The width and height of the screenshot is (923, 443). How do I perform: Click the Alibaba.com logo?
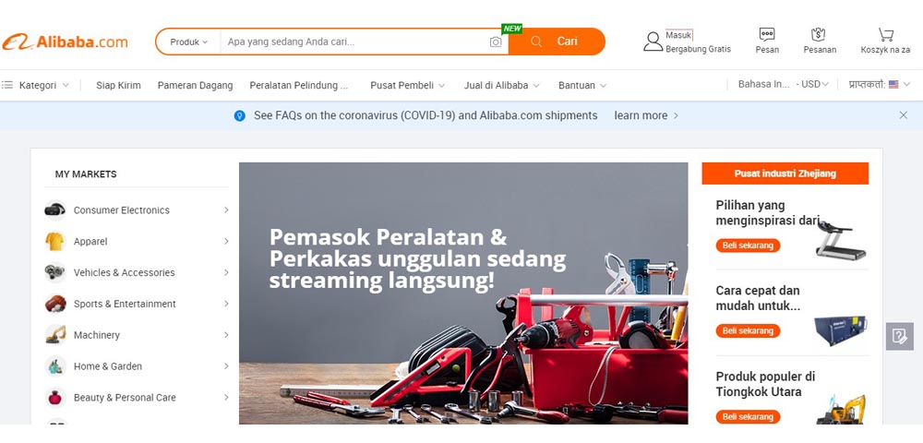click(x=65, y=42)
